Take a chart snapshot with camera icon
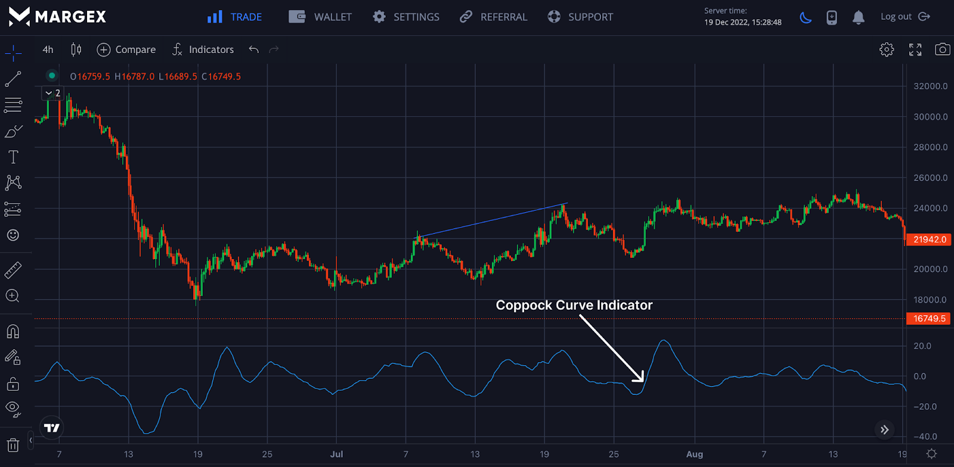 click(942, 49)
